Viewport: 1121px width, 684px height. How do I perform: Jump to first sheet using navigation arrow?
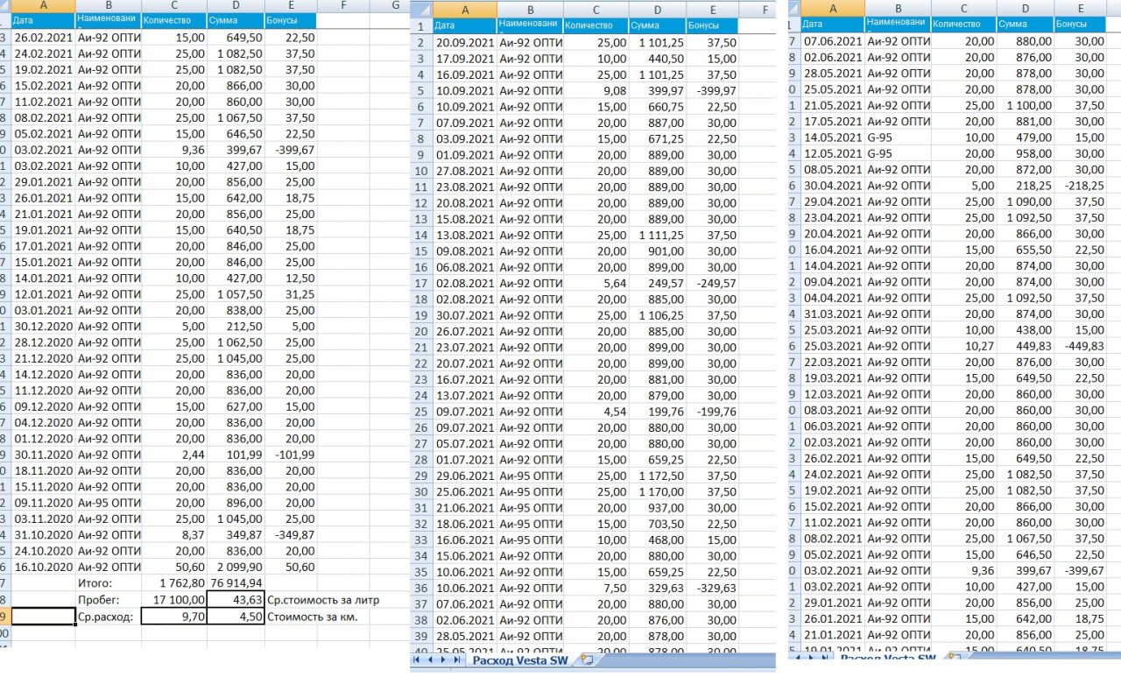tap(417, 660)
